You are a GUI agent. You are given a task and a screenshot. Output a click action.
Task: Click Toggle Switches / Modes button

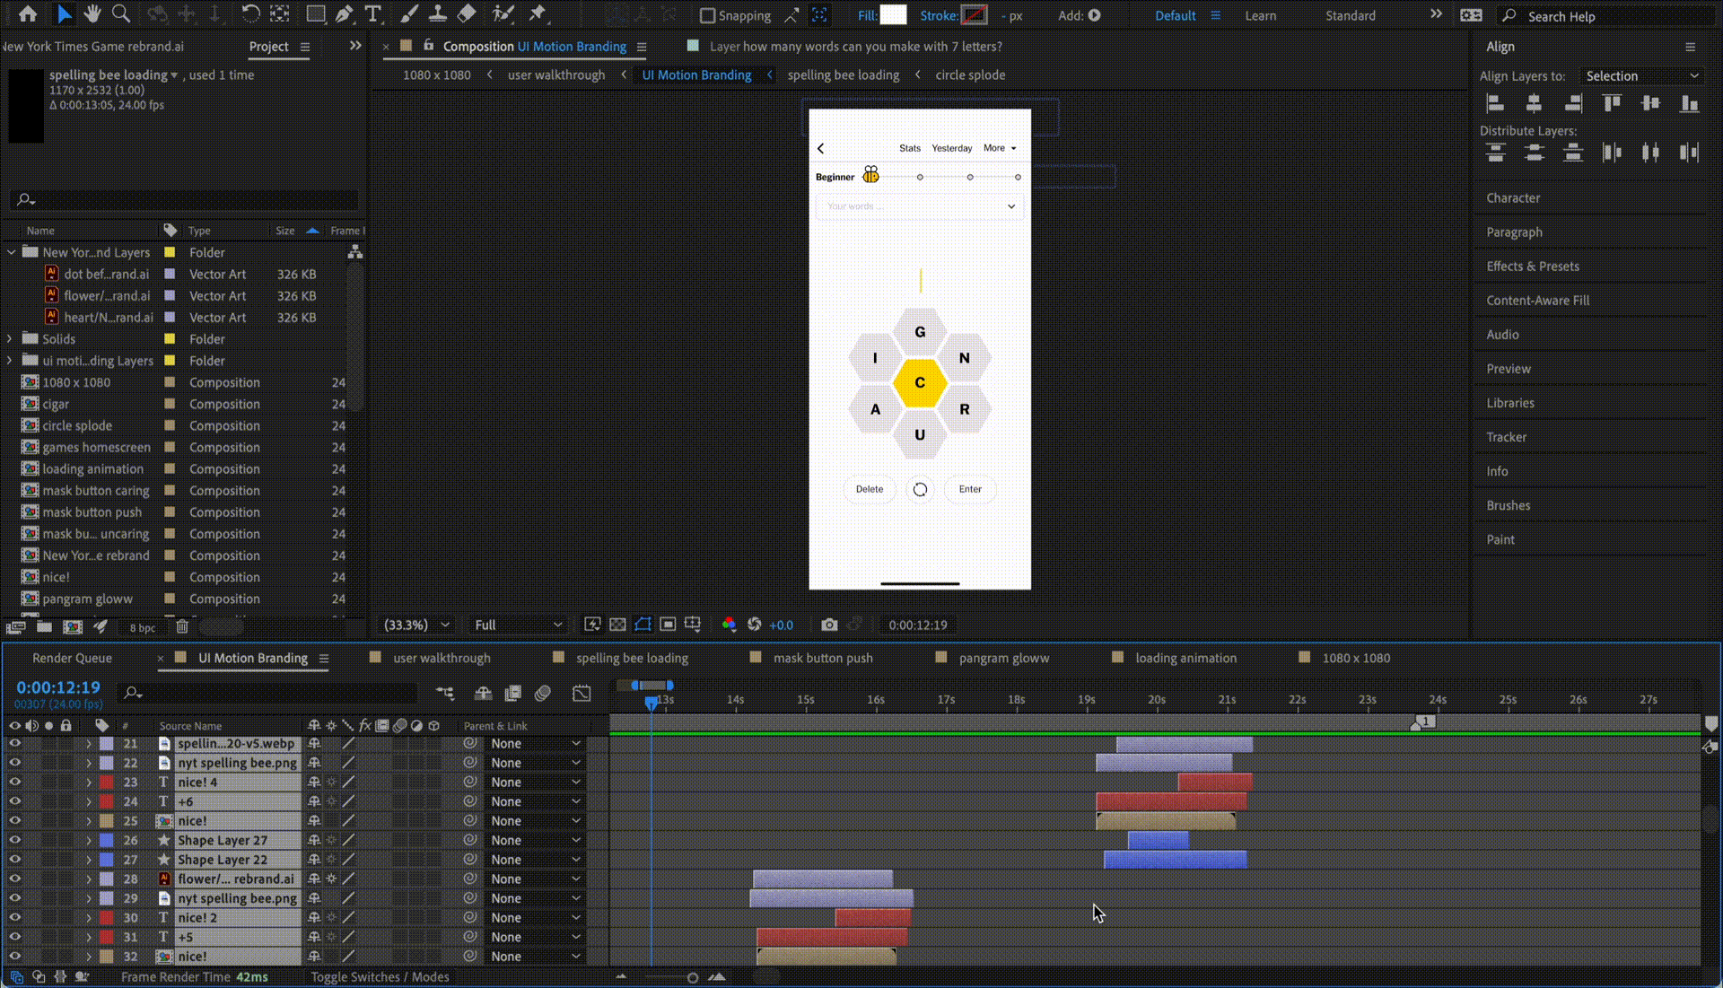click(380, 977)
